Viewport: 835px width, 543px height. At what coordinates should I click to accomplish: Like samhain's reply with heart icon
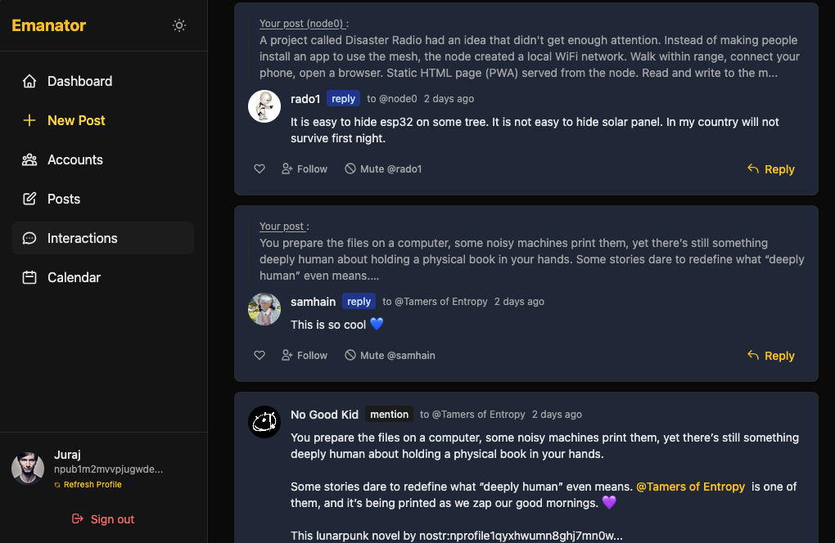pos(260,356)
